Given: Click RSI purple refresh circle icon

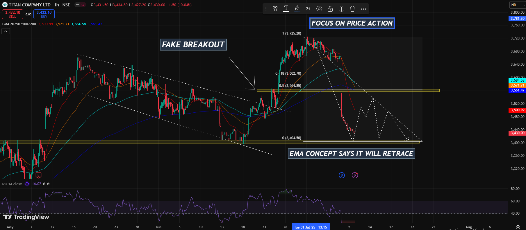Looking at the screenshot, I should [27, 184].
